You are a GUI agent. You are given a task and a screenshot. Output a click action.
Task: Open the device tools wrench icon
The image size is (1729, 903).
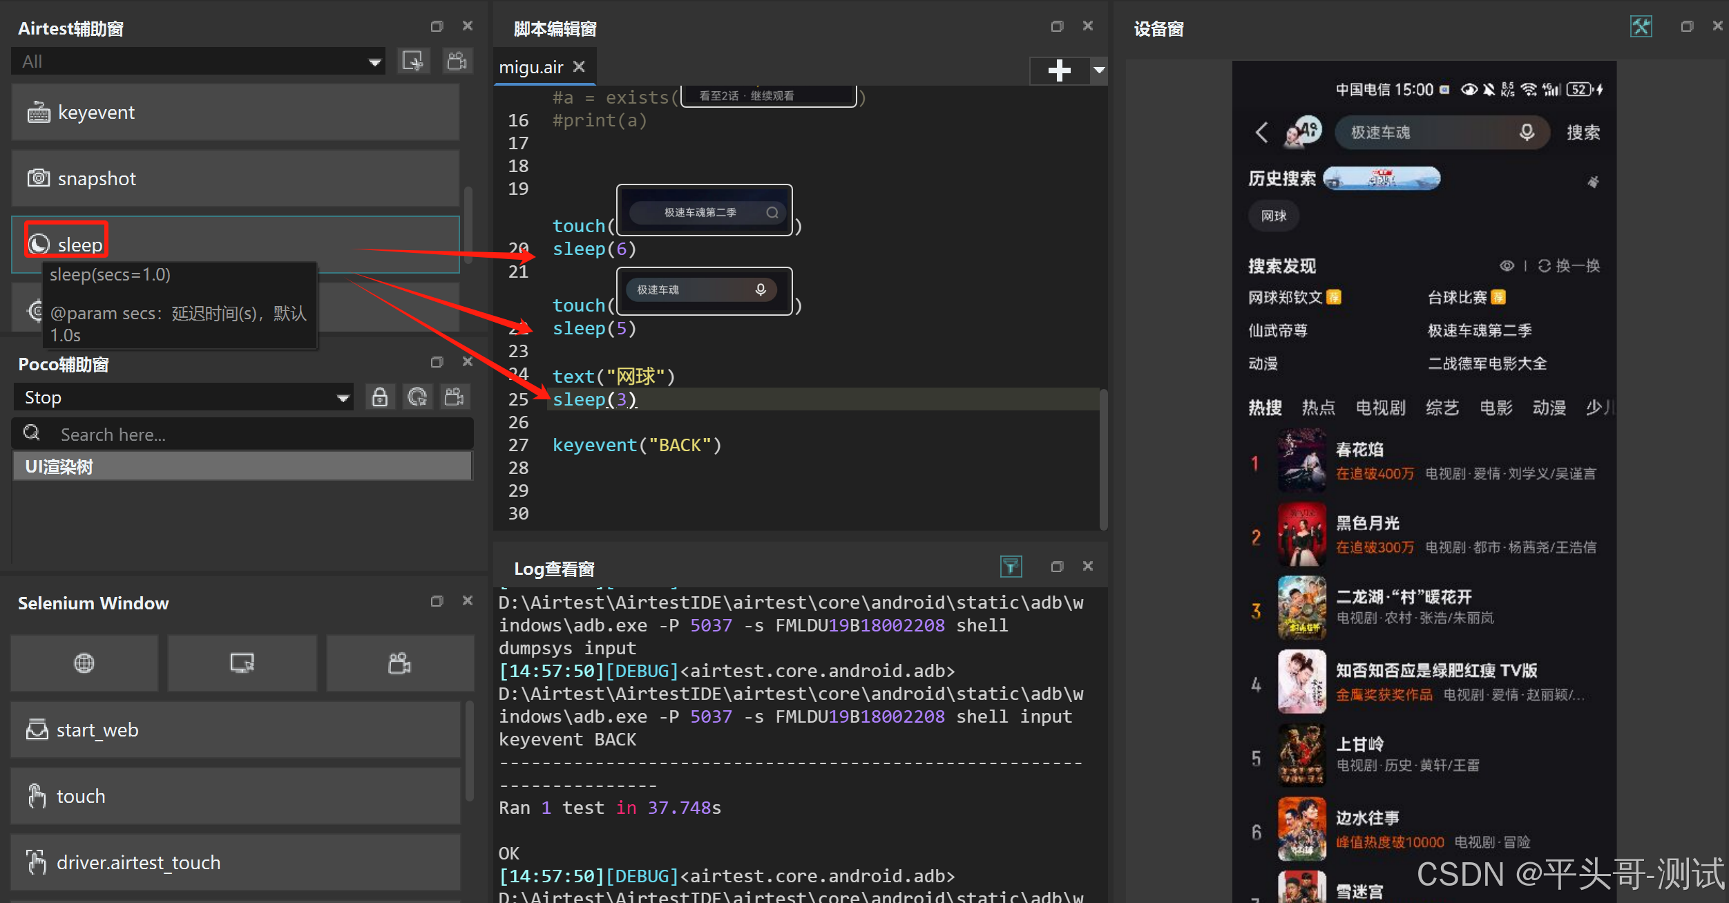pyautogui.click(x=1641, y=27)
